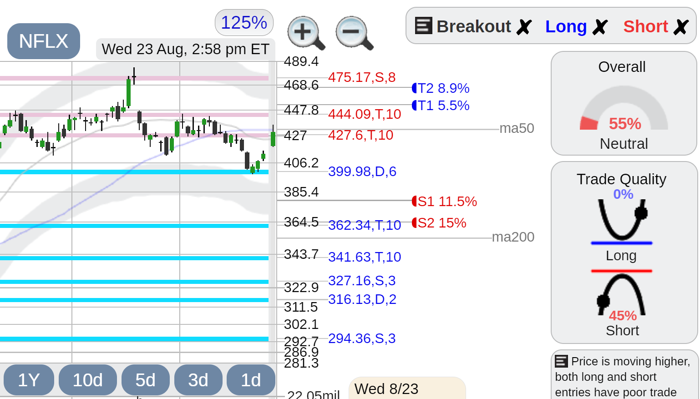Click the 399.98,D,6 support level label

[x=362, y=172]
